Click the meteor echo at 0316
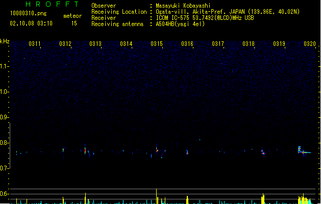This screenshot has width=321, height=204. 187,152
